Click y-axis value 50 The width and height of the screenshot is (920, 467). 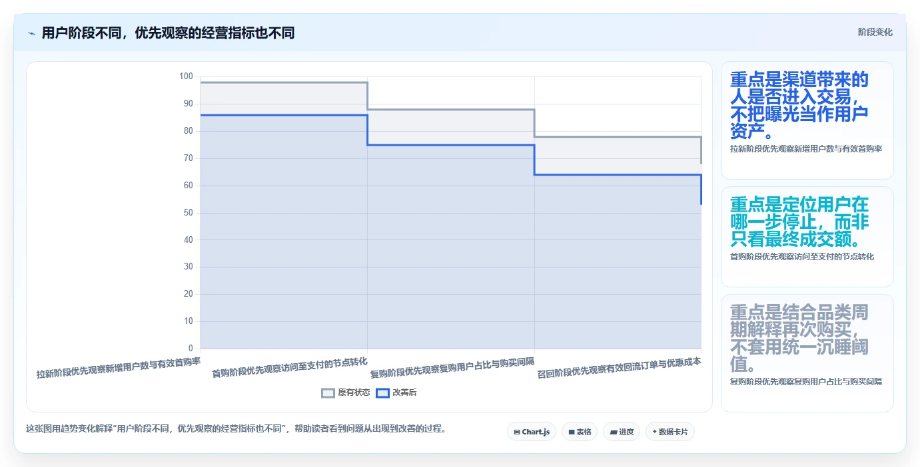(188, 213)
